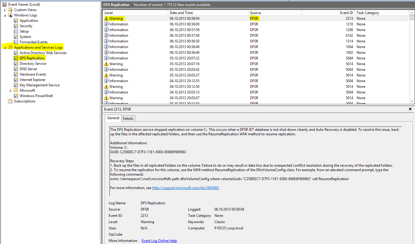Click the information icon for event 1206
The image size is (415, 244).
click(106, 30)
